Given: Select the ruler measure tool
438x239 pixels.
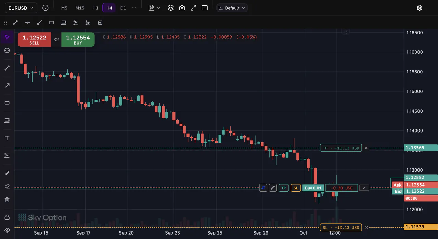Looking at the screenshot, I should pos(7,173).
